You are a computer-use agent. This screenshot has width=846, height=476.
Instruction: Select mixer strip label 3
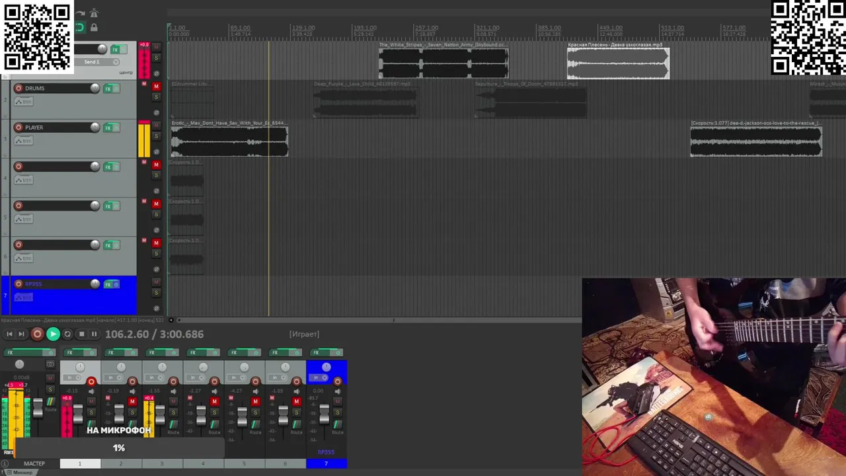(x=162, y=463)
